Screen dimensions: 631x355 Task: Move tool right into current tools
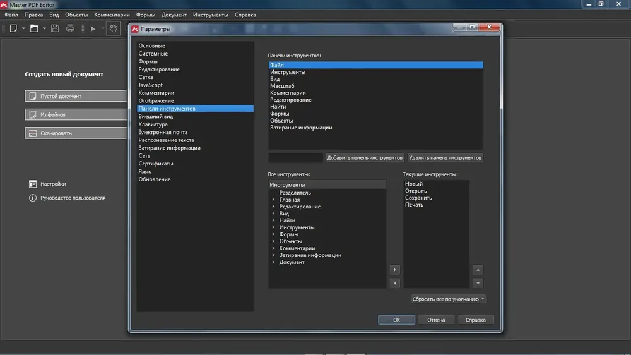pyautogui.click(x=394, y=270)
